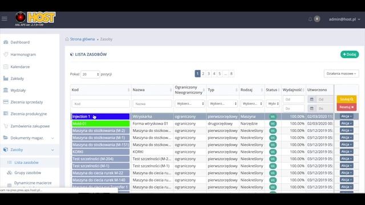The width and height of the screenshot is (365, 205).
Task: Open the Pokaż 20 pozycji selector
Action: (90, 74)
